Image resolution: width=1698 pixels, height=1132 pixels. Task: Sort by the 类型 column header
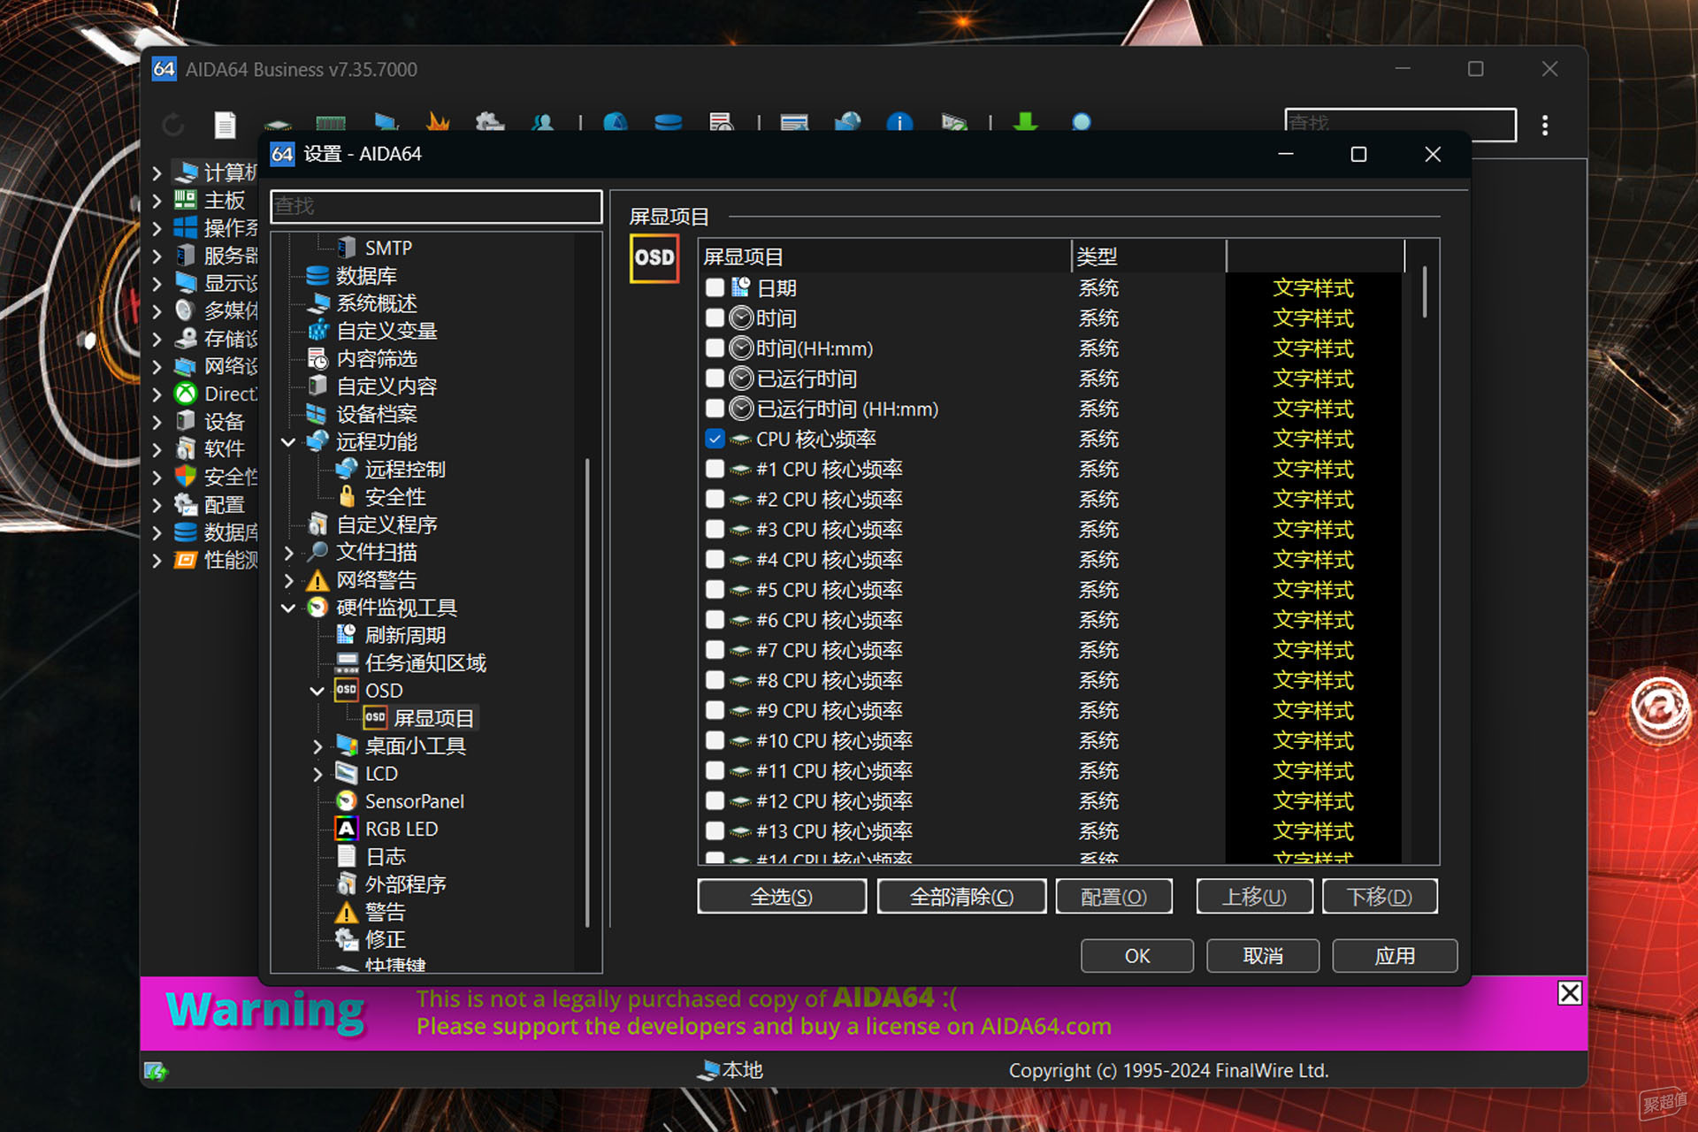coord(1149,257)
